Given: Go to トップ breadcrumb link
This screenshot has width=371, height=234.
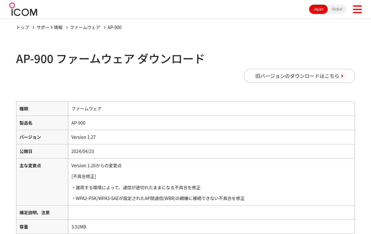Looking at the screenshot, I should point(23,28).
